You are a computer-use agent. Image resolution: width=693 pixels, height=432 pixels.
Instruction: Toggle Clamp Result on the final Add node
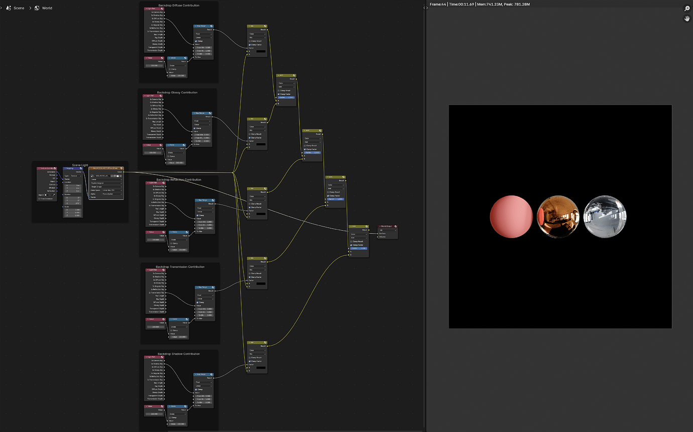click(352, 241)
